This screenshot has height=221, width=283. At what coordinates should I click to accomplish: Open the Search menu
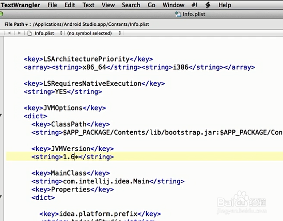[131, 5]
